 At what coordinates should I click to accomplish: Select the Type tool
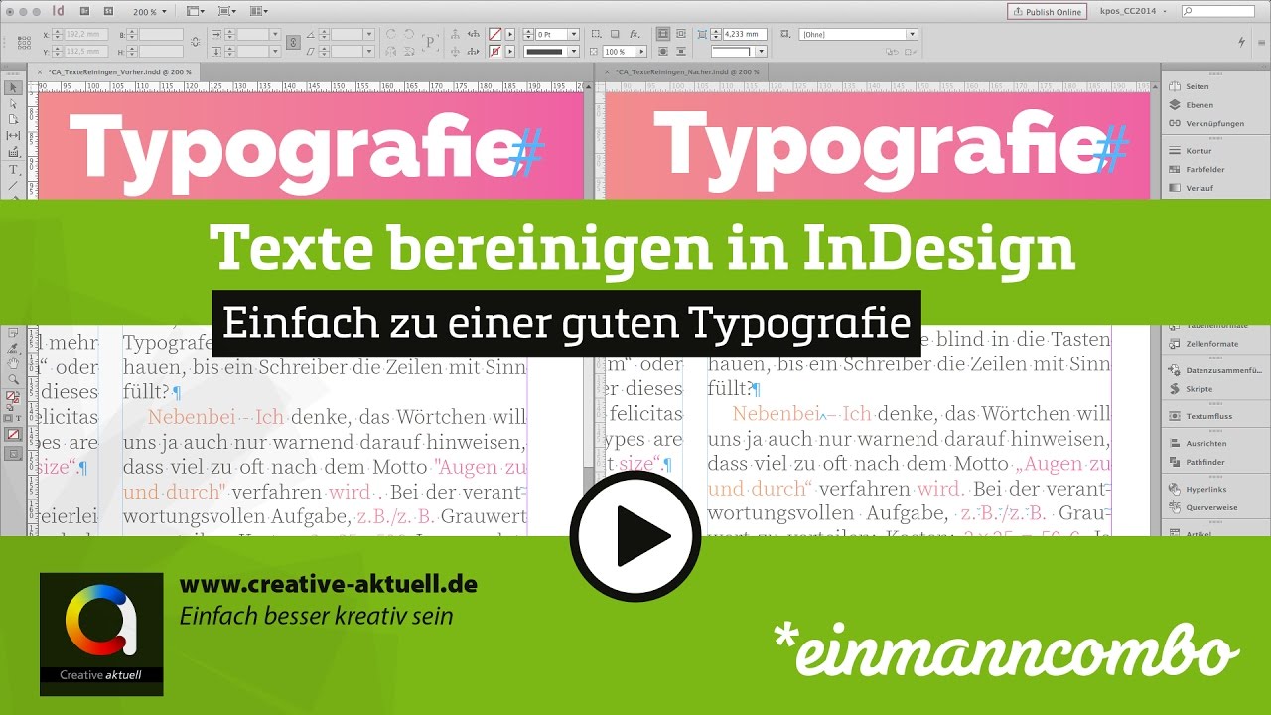click(x=14, y=169)
